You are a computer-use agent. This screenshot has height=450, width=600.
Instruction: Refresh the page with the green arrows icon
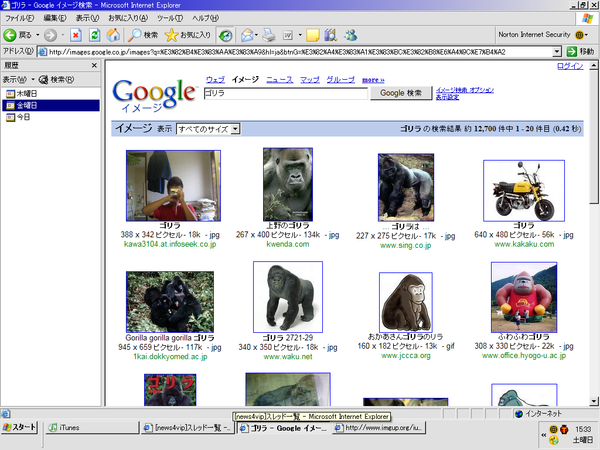point(94,35)
